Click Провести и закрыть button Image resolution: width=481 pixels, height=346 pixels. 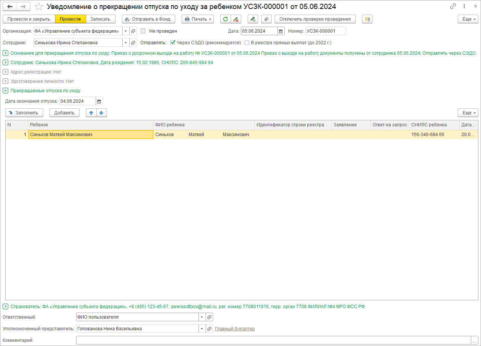(29, 19)
